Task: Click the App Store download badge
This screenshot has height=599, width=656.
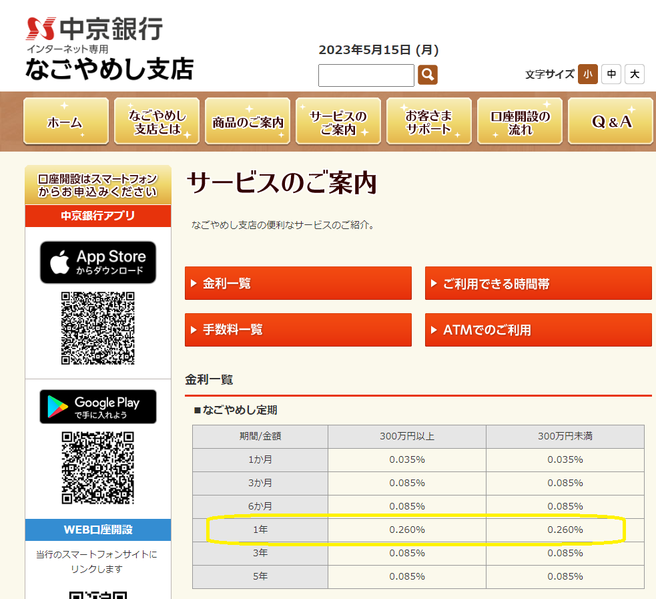Action: pos(98,262)
